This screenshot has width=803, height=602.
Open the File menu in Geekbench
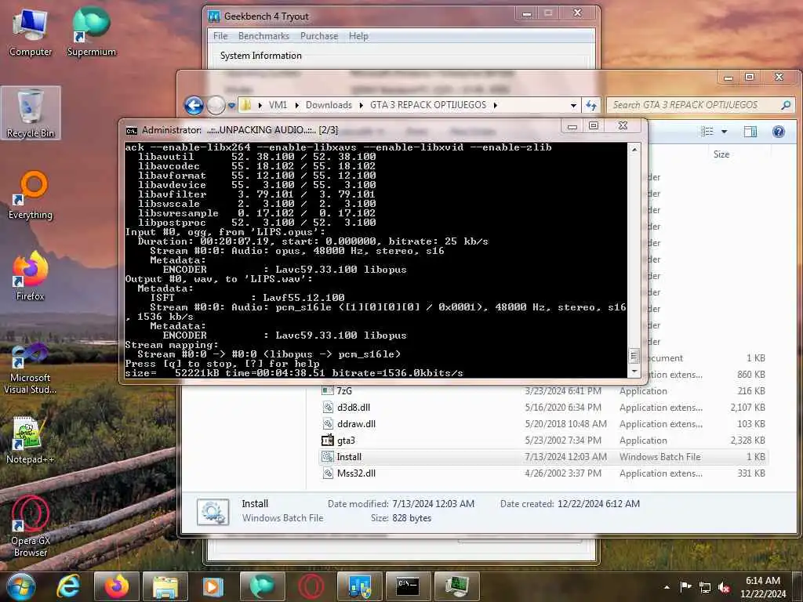point(220,36)
